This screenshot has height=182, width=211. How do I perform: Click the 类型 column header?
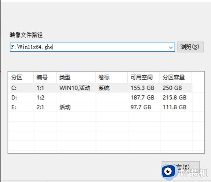coord(76,77)
